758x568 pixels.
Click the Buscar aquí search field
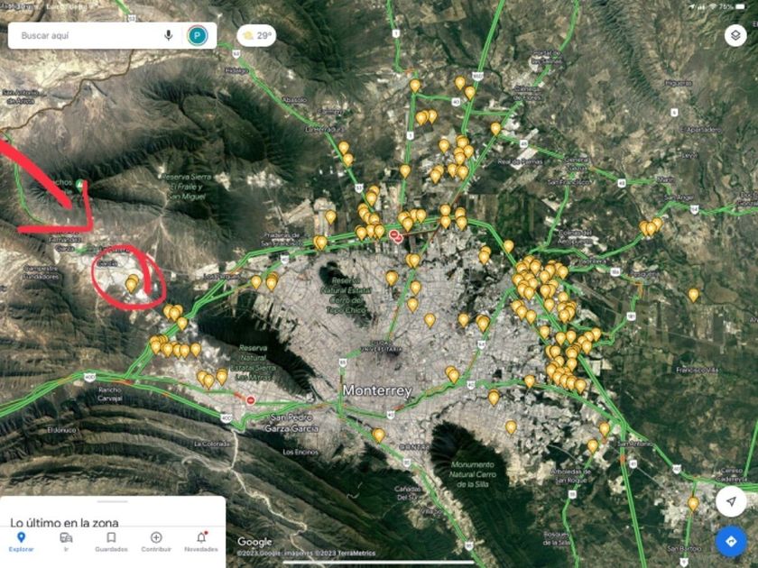89,36
